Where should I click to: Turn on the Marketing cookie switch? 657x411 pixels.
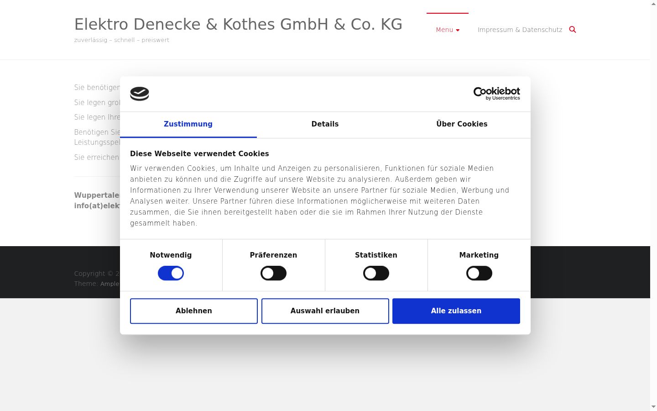pyautogui.click(x=479, y=273)
